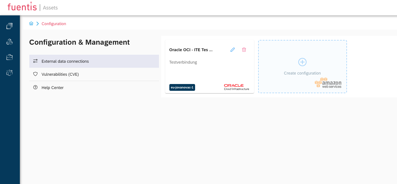This screenshot has height=184, width=397.
Task: Click the Amazon Web Services logo
Action: click(328, 83)
